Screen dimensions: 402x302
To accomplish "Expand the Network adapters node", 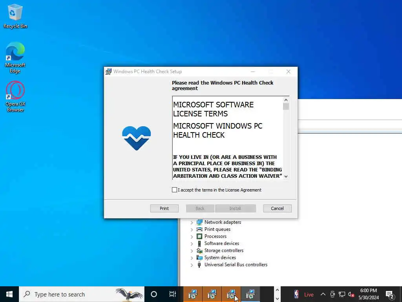I will point(192,223).
